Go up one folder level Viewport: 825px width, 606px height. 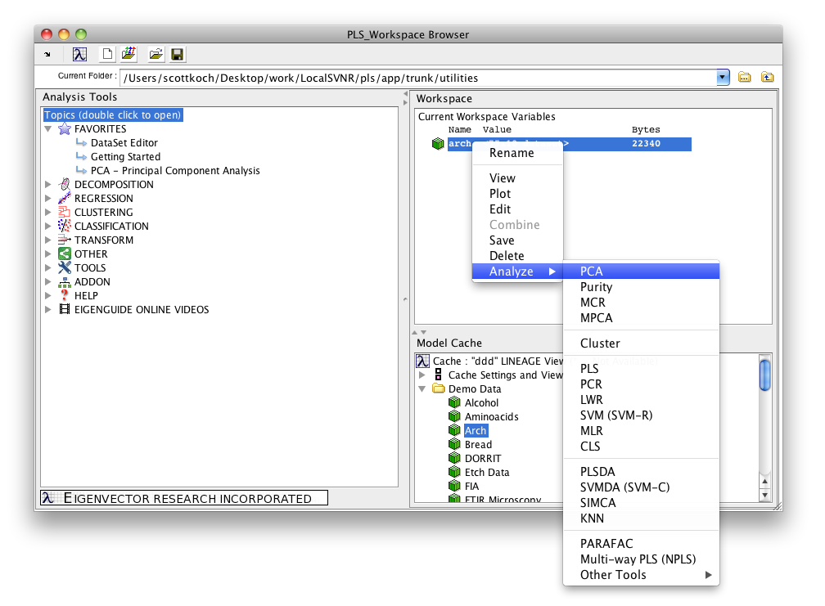[767, 78]
